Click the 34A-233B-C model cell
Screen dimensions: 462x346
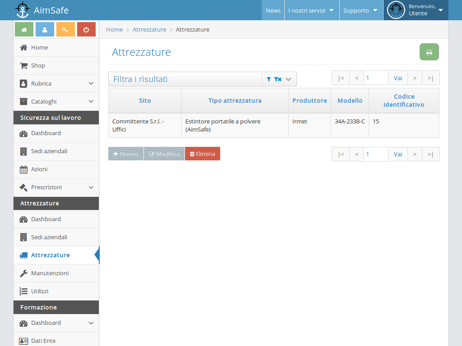350,126
